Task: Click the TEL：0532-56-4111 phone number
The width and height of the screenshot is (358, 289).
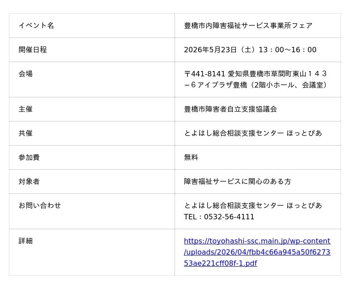Action: pos(219,217)
